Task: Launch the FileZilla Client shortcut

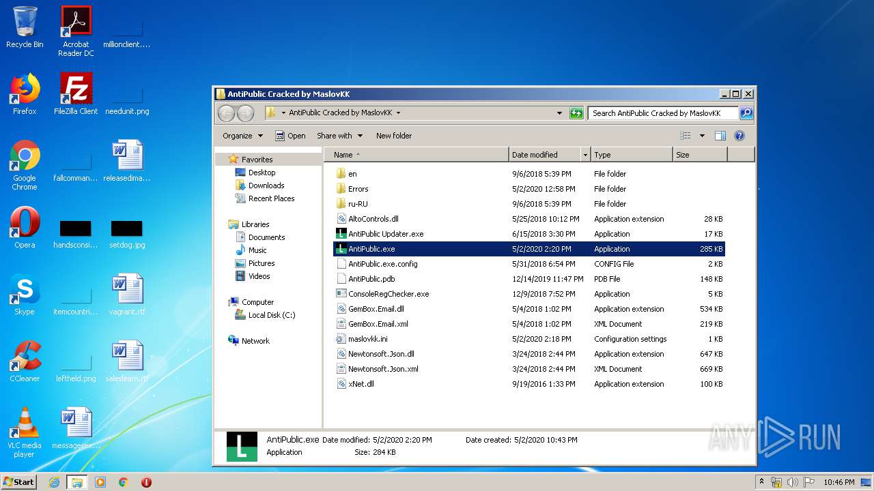Action: click(x=76, y=94)
